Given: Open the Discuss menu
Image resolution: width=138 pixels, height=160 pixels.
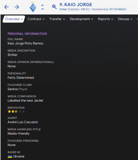Looking at the screenshot, I should (125, 19).
